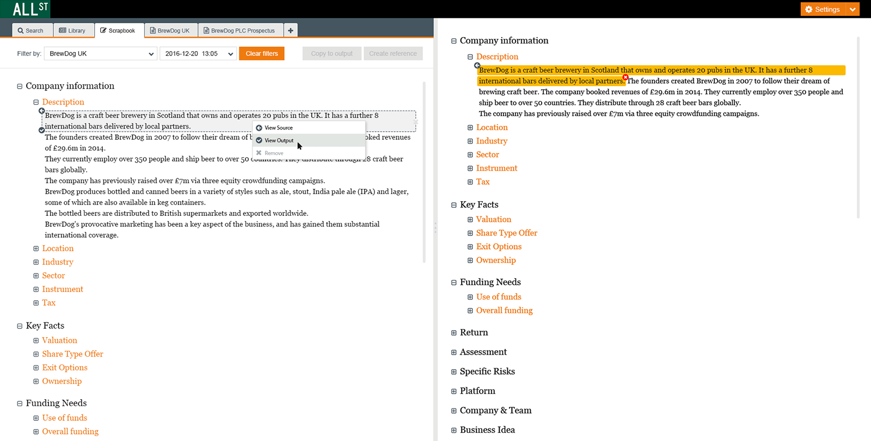Expand Overall funding in left panel
This screenshot has height=441, width=871.
click(x=36, y=432)
